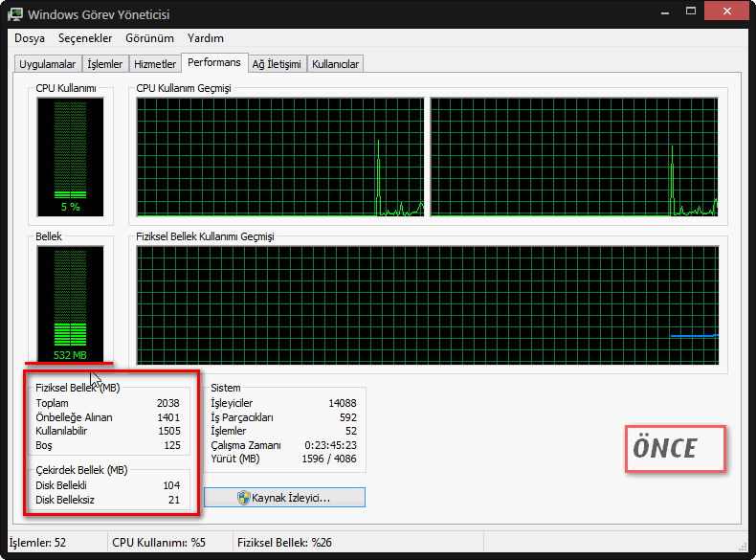Screen dimensions: 756x560
Task: Click the Önbelleğe Alınan value 1401
Action: [x=168, y=417]
